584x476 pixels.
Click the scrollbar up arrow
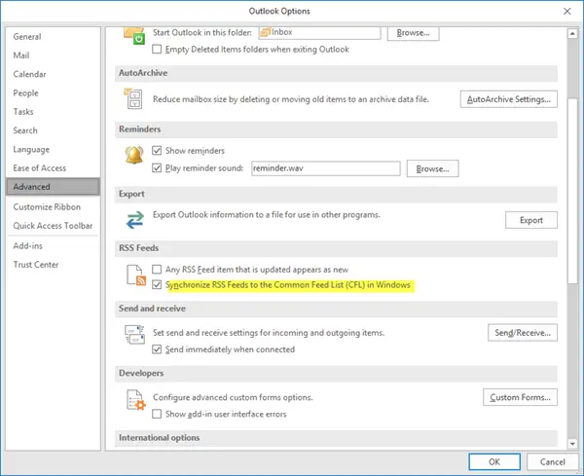pos(572,33)
